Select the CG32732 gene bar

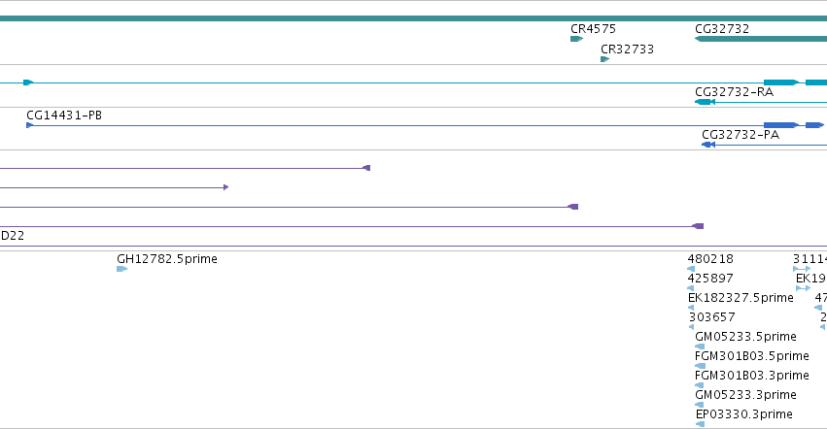tap(761, 39)
